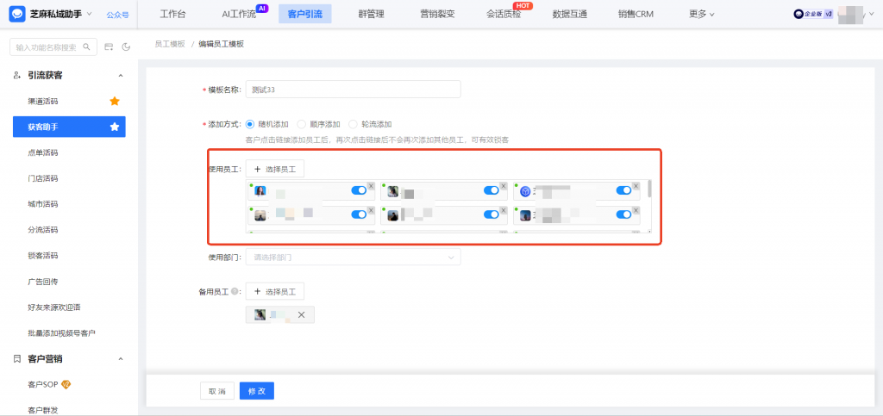Click the 芝麻私域助手 chat-bubble logo
The width and height of the screenshot is (883, 416).
point(17,14)
